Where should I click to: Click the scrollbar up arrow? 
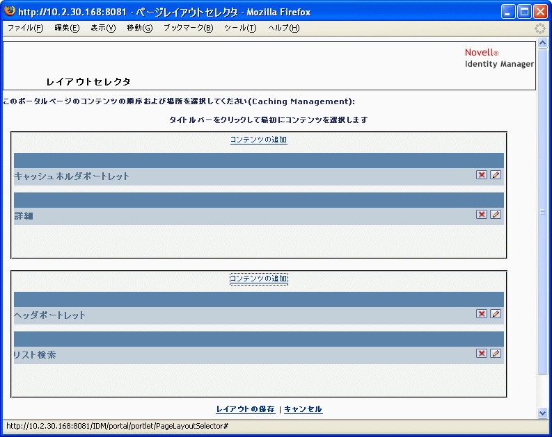click(542, 43)
